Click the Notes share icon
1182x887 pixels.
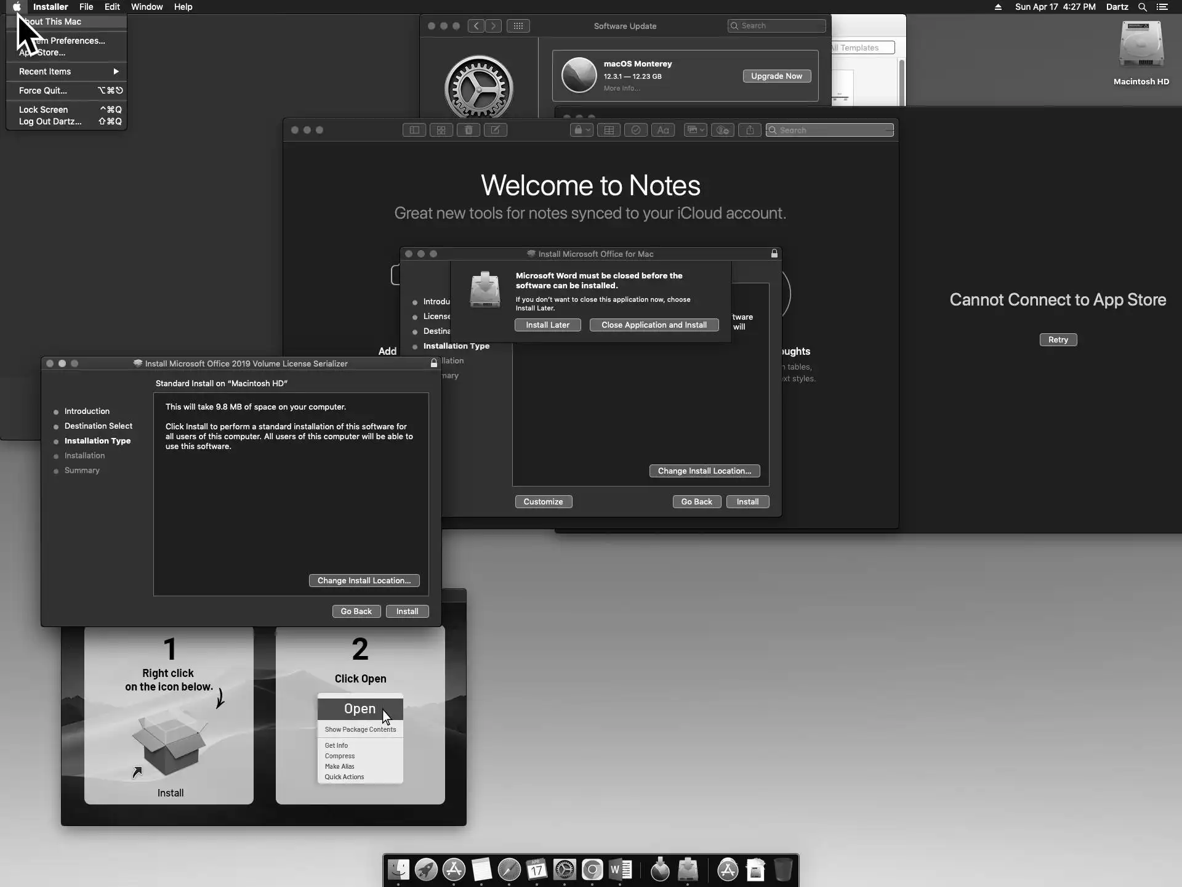(x=750, y=130)
